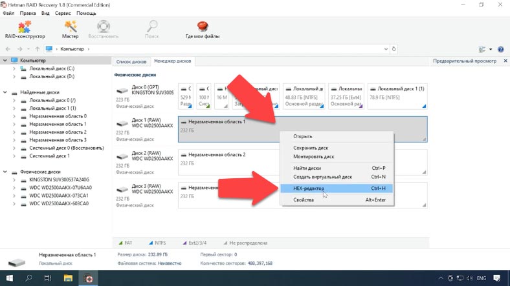Open the RAID-конструктор tool
510x286 pixels.
(x=25, y=30)
